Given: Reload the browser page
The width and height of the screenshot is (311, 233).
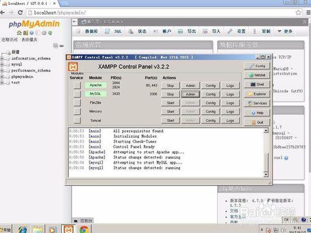Looking at the screenshot, I should (20, 12).
